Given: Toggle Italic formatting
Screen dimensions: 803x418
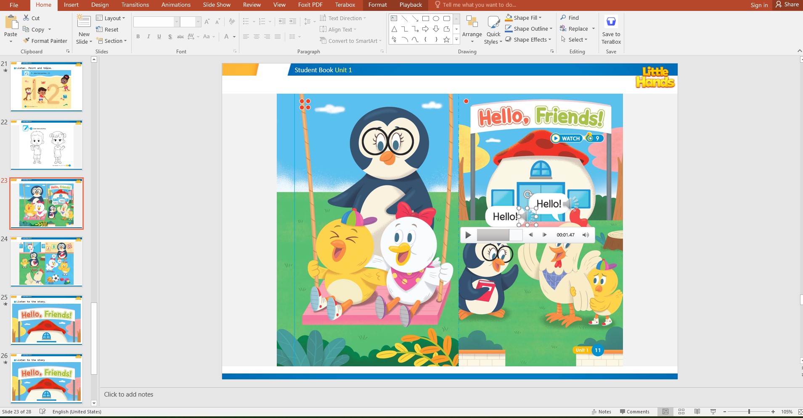Looking at the screenshot, I should click(148, 37).
